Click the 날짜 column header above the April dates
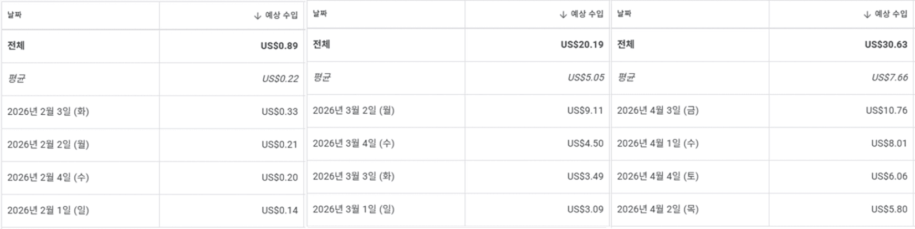The width and height of the screenshot is (915, 229). click(624, 14)
